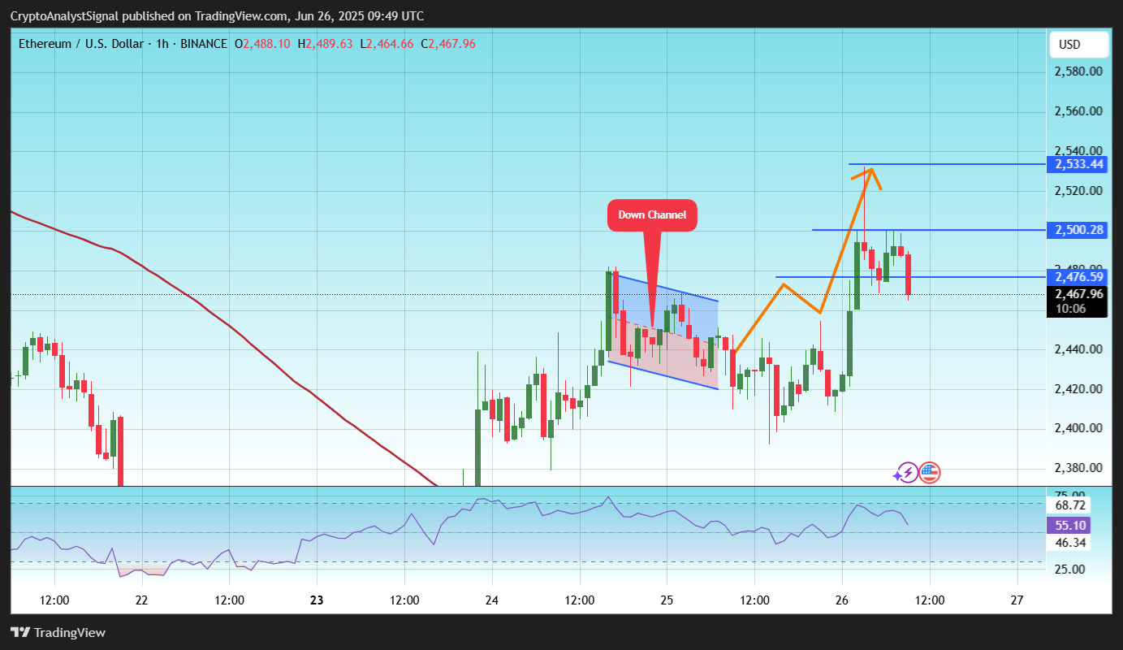Click the 2,520.00 price axis label
The image size is (1123, 650).
click(x=1079, y=190)
